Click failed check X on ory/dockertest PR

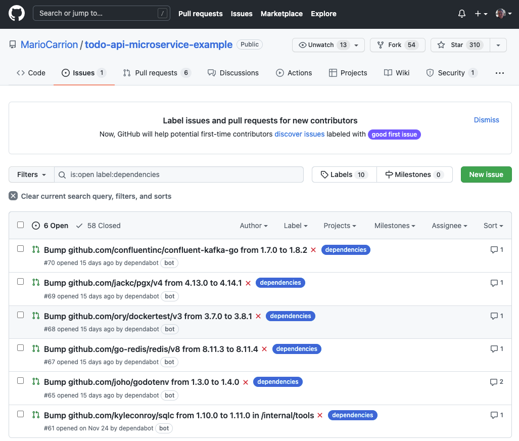click(x=258, y=316)
